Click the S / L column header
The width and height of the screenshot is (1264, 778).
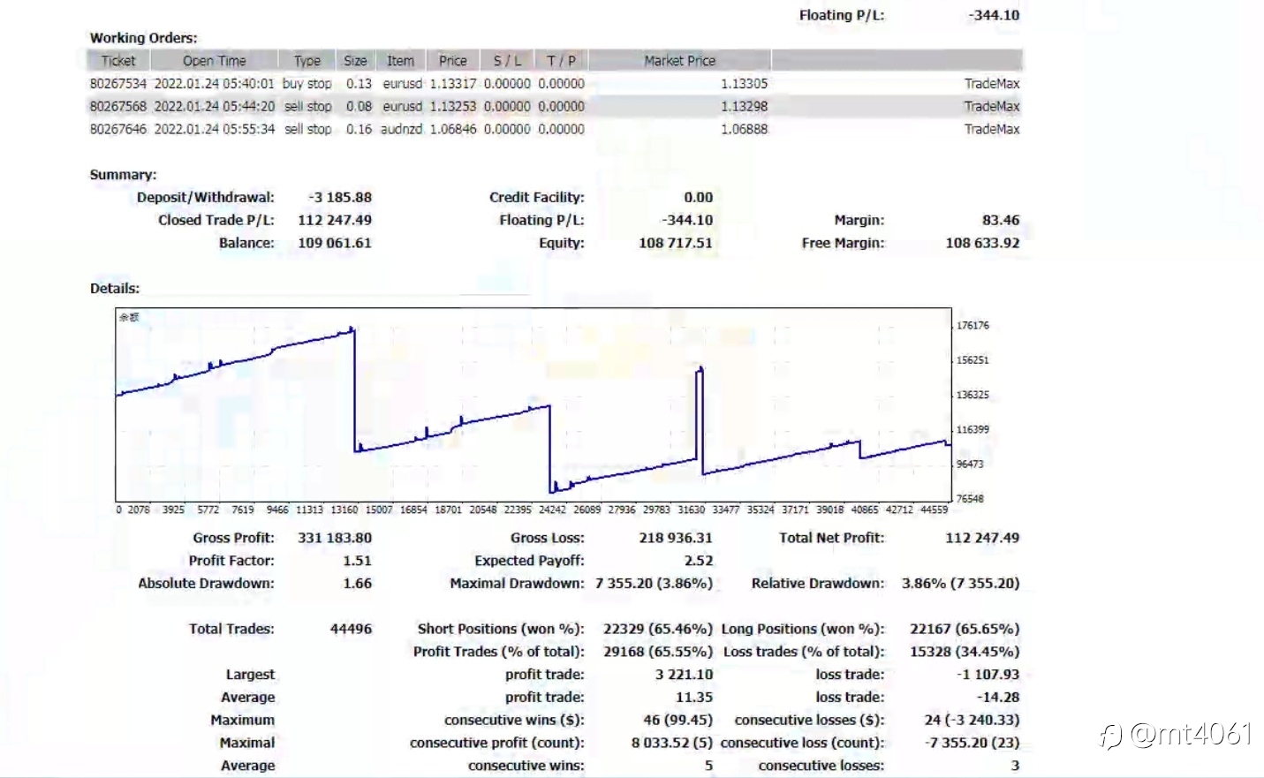point(507,61)
